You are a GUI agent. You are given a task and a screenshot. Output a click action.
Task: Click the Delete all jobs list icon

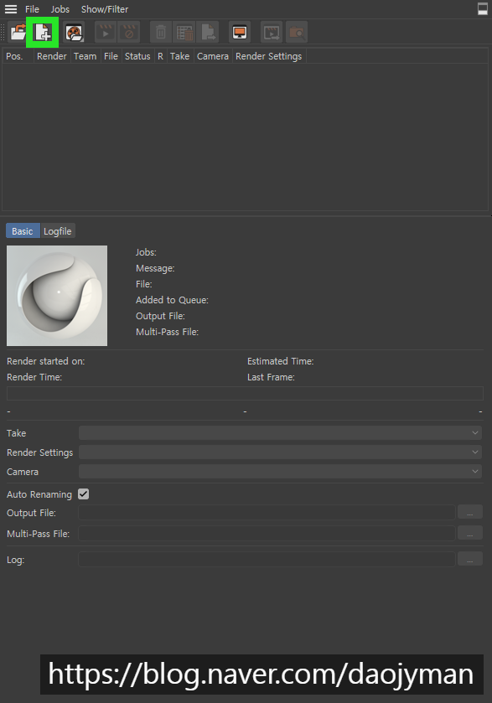click(184, 33)
